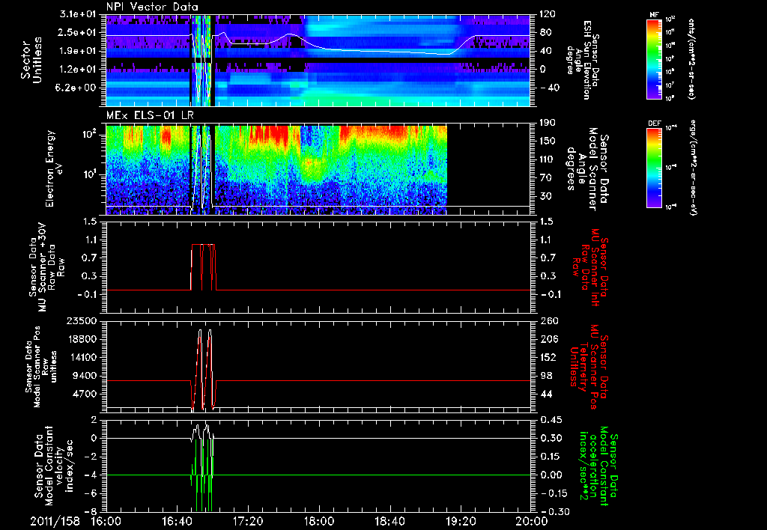Click the NF color bar units label
The height and width of the screenshot is (530, 767).
pyautogui.click(x=691, y=58)
